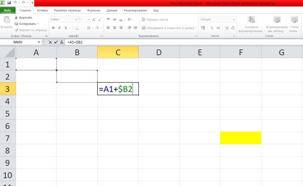Click the Excel application icon in title bar
303x186 pixels.
[2, 3]
